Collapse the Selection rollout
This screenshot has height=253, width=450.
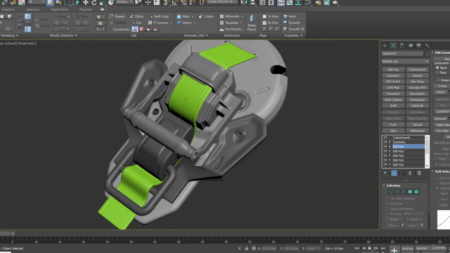point(385,186)
